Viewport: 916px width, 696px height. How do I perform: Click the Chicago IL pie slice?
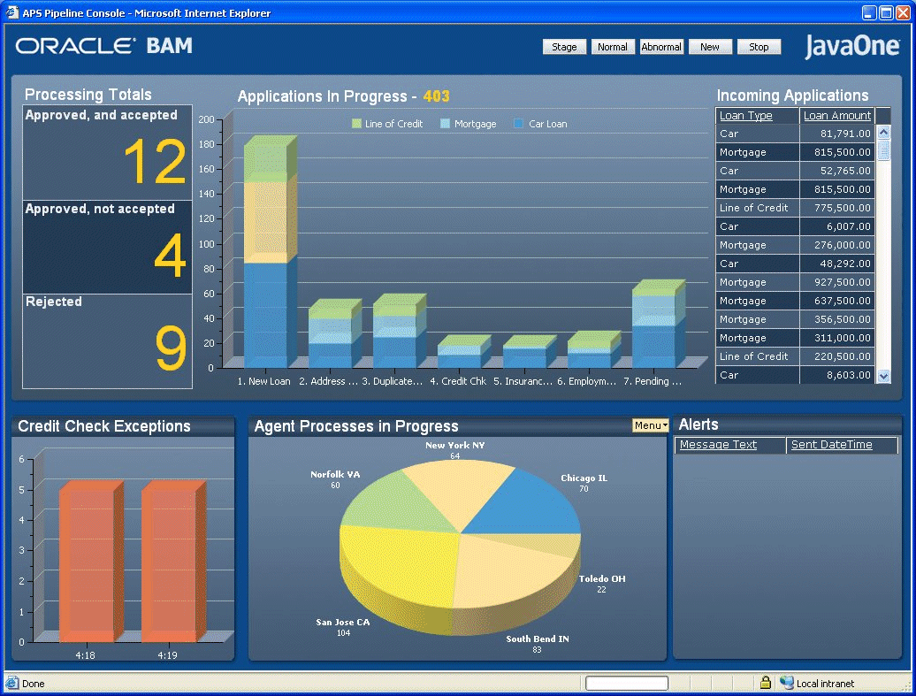526,506
